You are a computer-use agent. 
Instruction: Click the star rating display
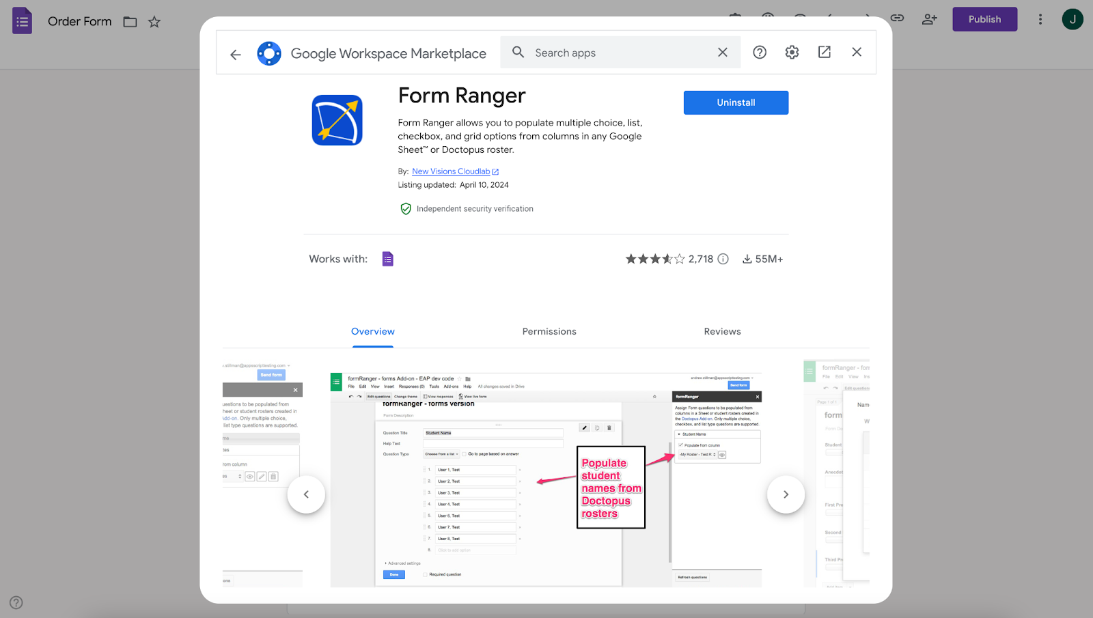(x=655, y=259)
